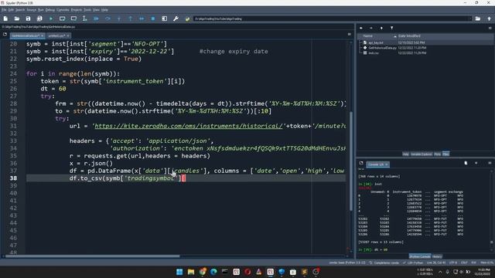
Task: Click working directory path field
Action: [x=332, y=19]
